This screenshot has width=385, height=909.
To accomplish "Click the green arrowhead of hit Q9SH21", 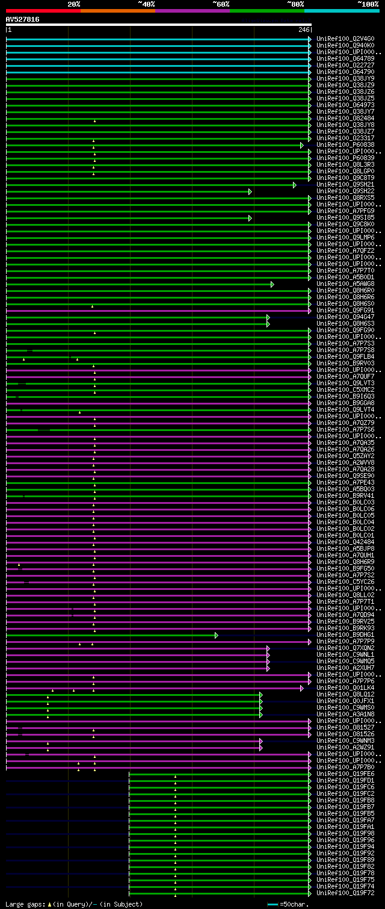I will (295, 185).
